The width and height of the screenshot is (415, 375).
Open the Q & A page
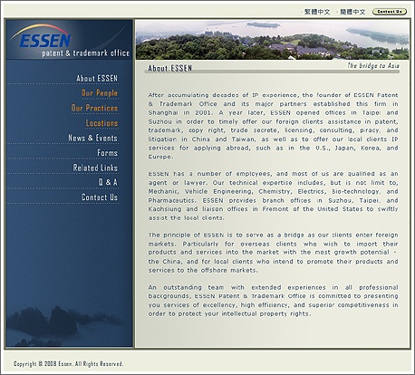(108, 182)
